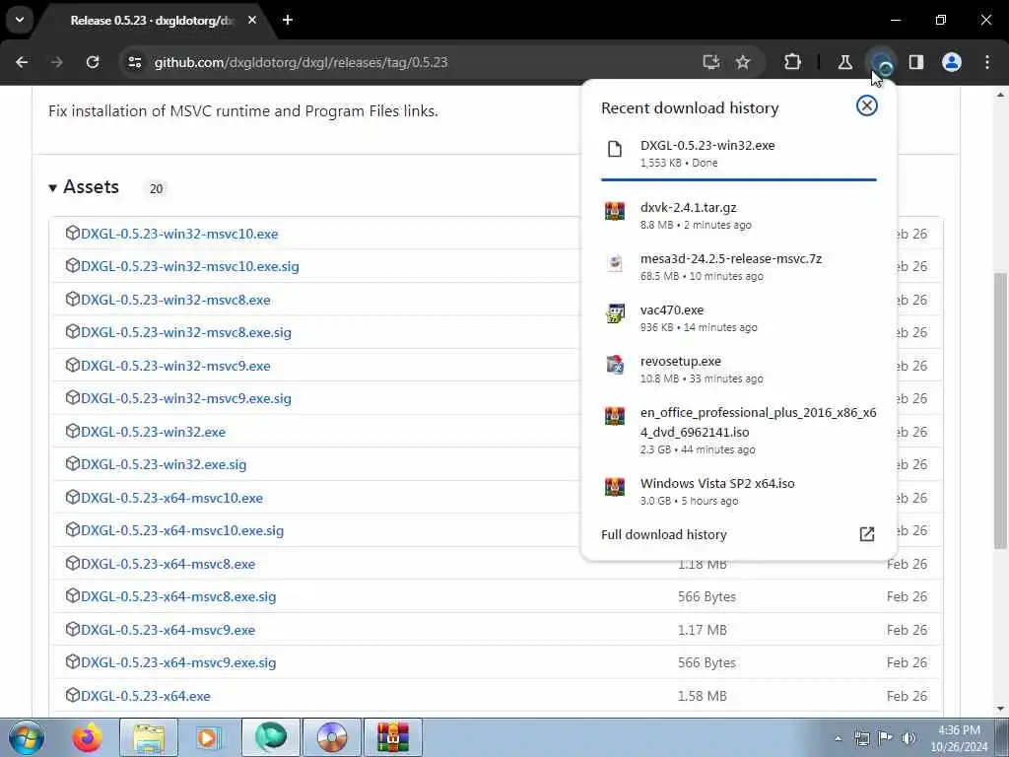Reload the GitHub release page
1009x757 pixels.
click(93, 62)
